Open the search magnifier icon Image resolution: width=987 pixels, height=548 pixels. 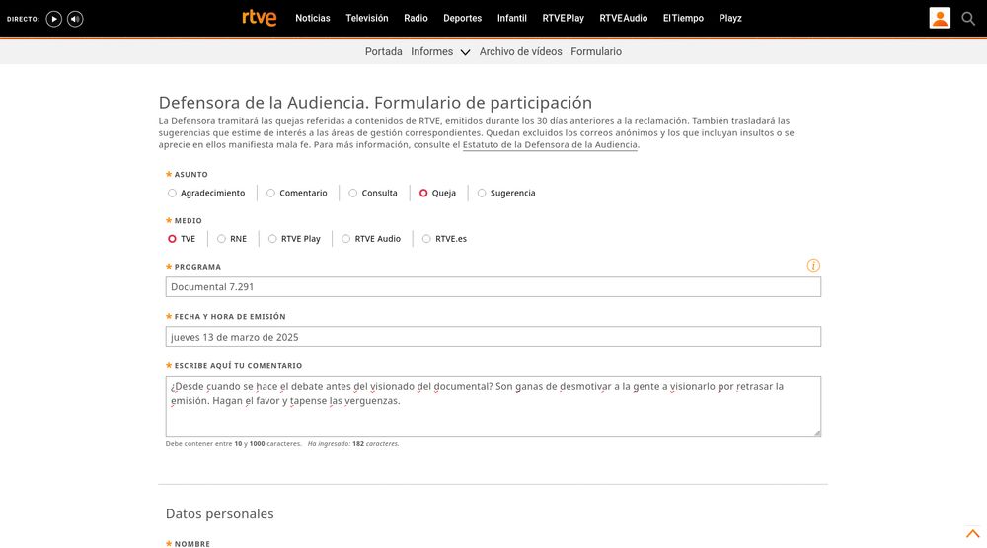point(968,19)
